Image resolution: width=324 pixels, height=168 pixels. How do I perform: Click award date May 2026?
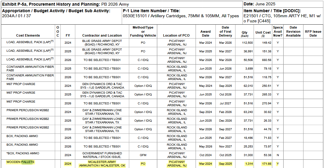coord(205,147)
